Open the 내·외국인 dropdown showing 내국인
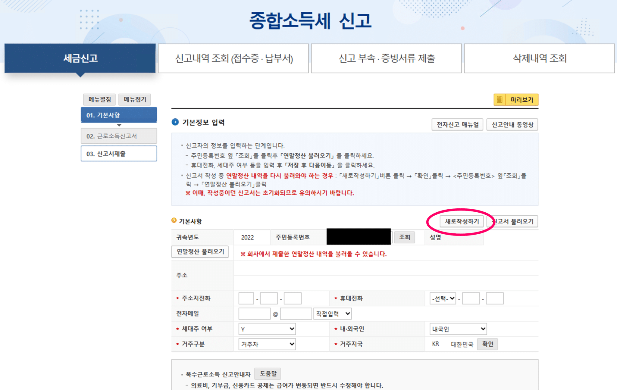The image size is (617, 390). pyautogui.click(x=458, y=329)
